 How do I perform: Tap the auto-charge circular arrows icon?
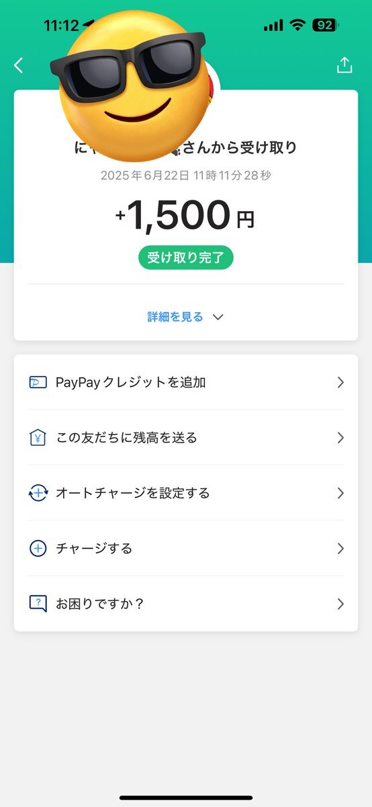[x=38, y=493]
